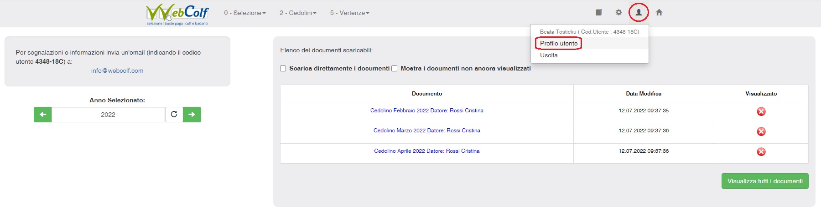The image size is (821, 211).
Task: Open 'Cedolino Marzo 2022' document link
Action: pos(426,131)
